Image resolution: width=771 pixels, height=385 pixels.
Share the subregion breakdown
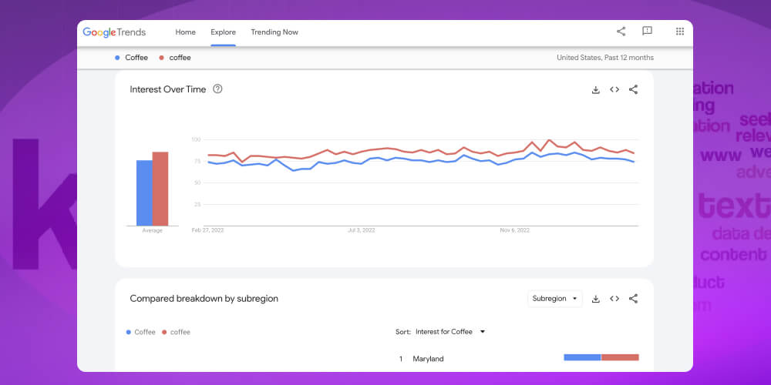click(x=633, y=299)
